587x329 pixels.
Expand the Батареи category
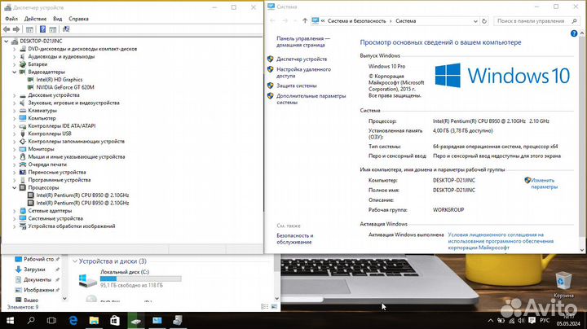pos(15,64)
